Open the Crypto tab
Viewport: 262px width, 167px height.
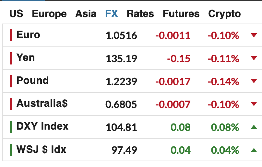pos(224,14)
